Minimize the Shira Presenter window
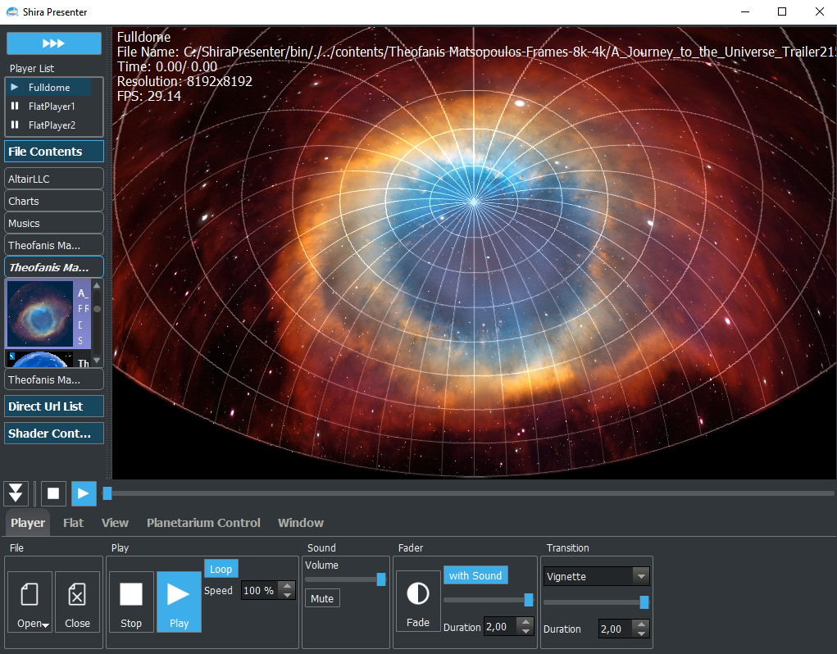837x654 pixels. pos(745,11)
